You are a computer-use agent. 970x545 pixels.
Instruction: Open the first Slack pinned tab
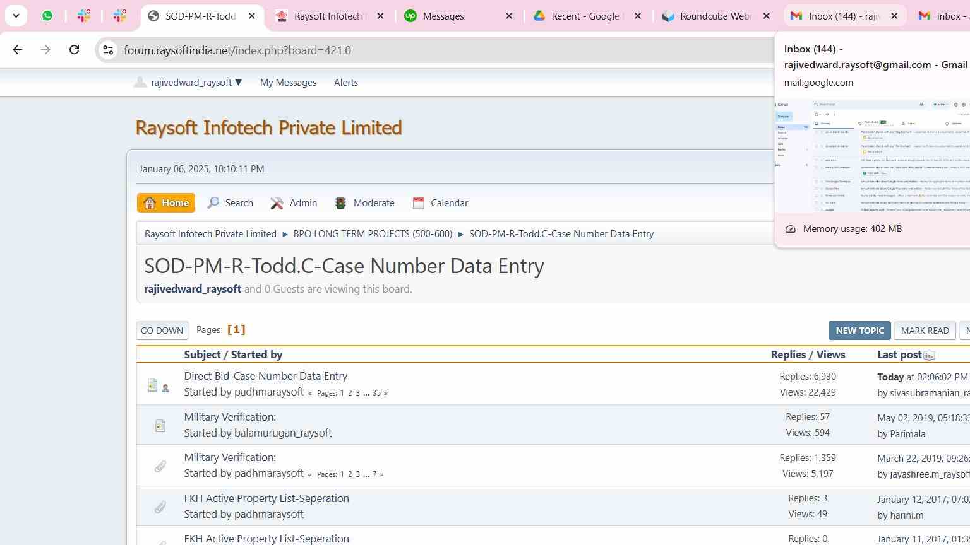pos(84,16)
